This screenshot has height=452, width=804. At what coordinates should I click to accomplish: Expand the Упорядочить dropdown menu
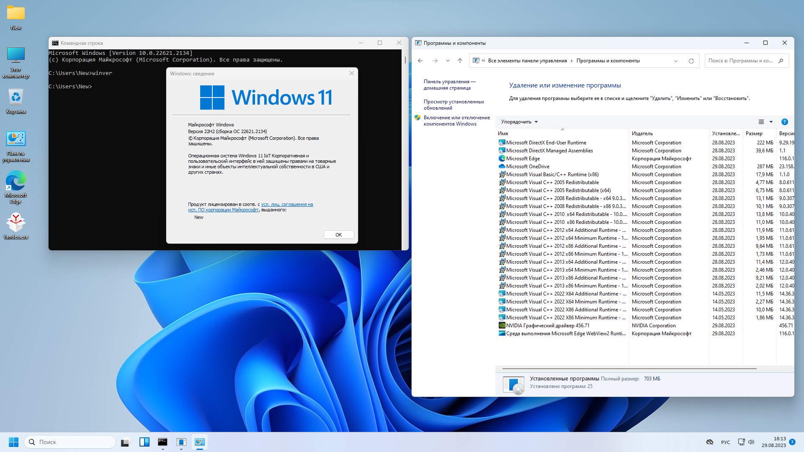[519, 122]
